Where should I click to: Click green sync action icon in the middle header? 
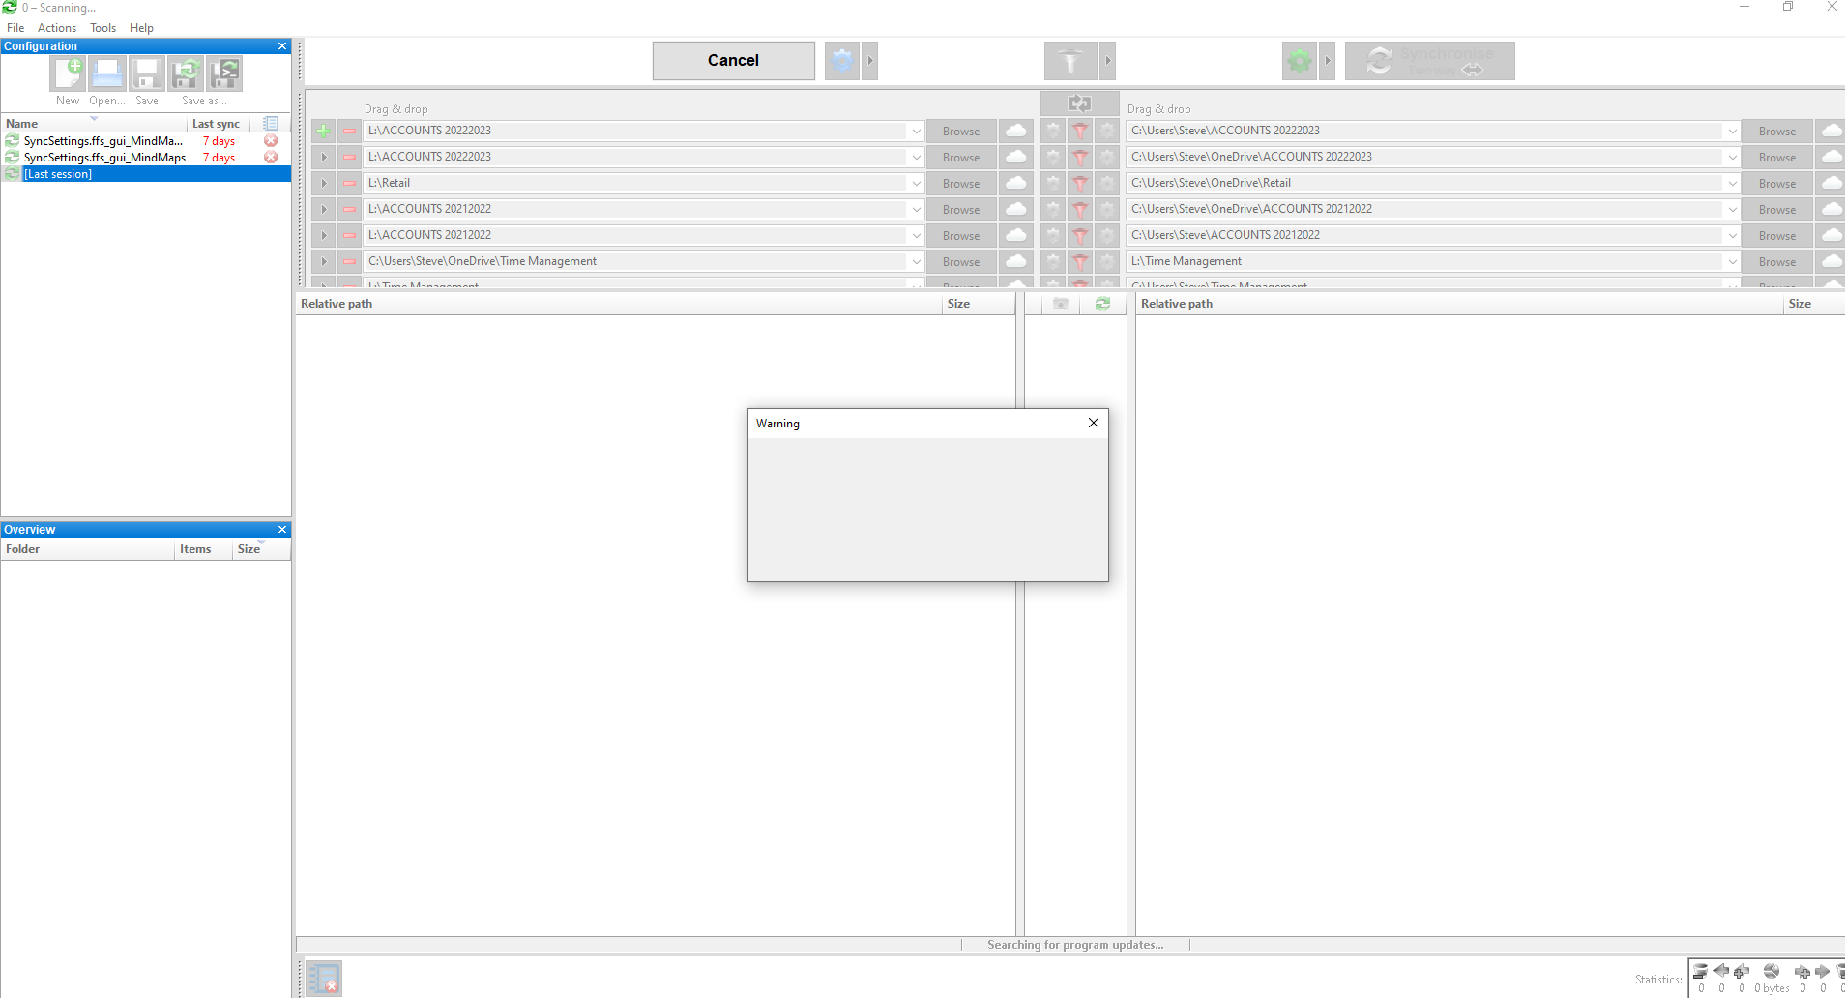[x=1102, y=304]
